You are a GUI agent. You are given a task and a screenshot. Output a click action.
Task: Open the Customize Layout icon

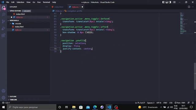point(174,2)
